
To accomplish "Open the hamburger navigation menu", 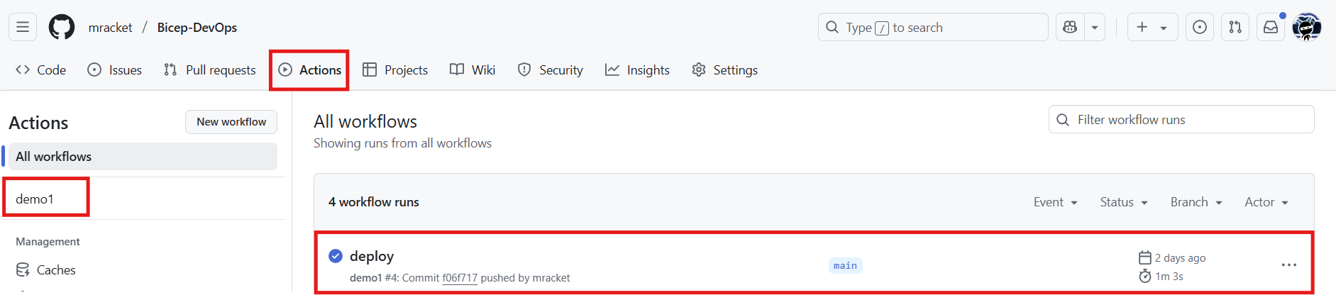I will (x=23, y=27).
